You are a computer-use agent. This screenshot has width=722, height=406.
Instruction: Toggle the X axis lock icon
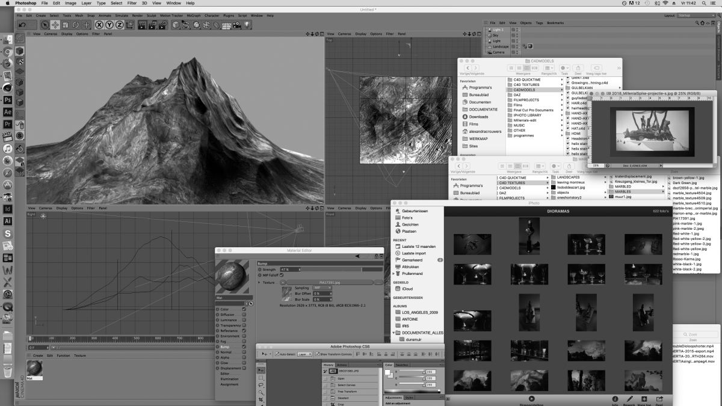[100, 25]
